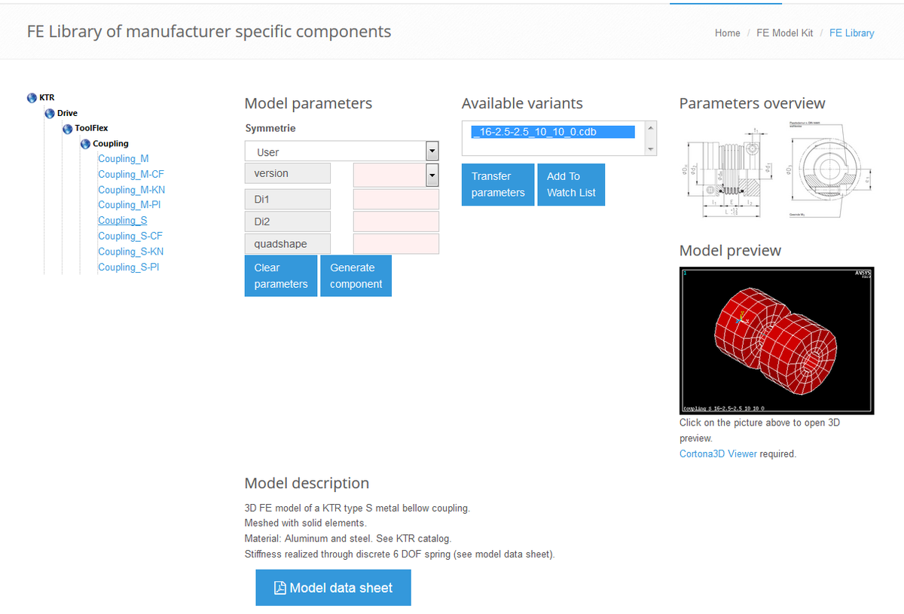Click variants list scroll up arrow
This screenshot has height=614, width=904.
pyautogui.click(x=650, y=127)
